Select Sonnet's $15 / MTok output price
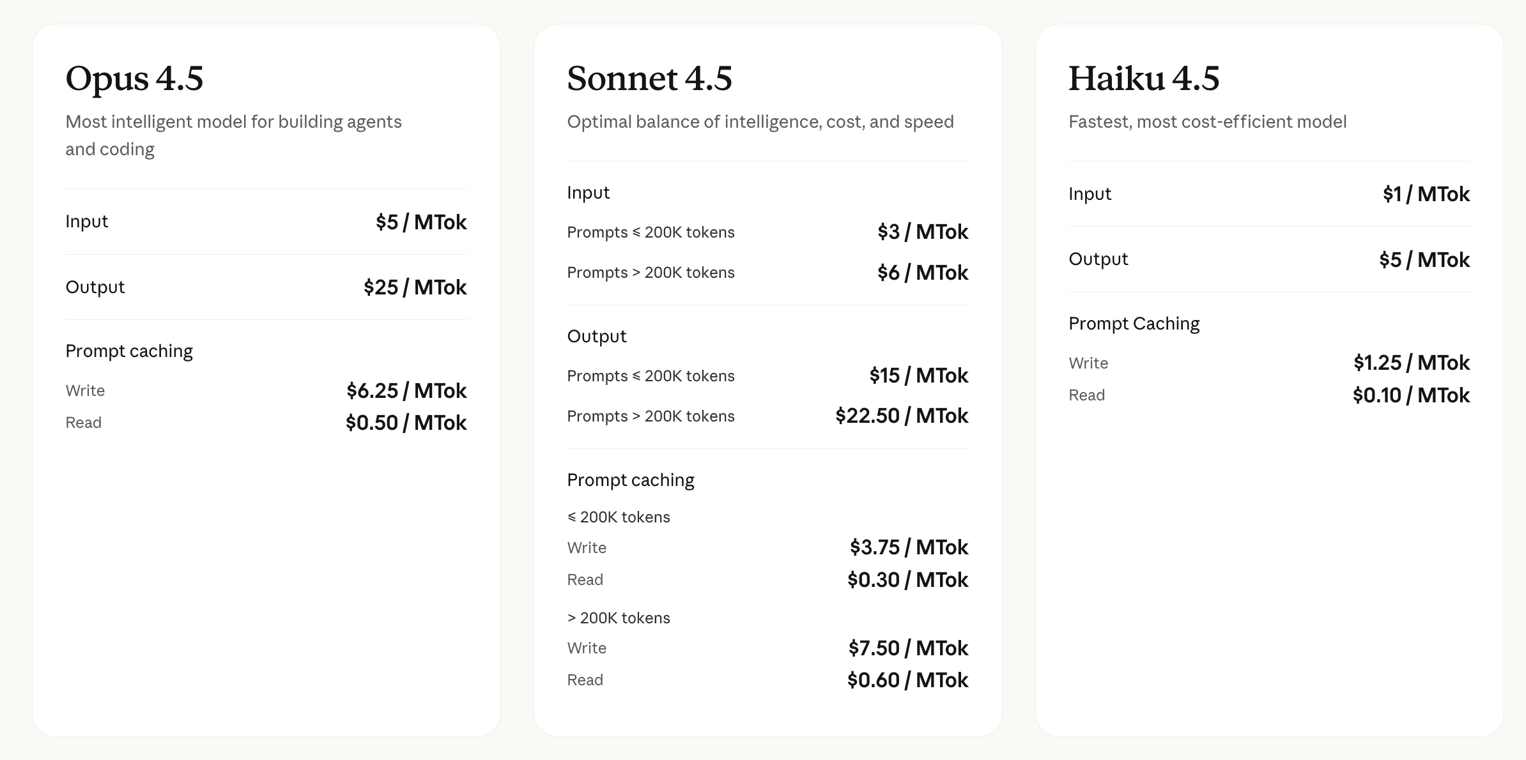1526x760 pixels. pyautogui.click(x=918, y=376)
